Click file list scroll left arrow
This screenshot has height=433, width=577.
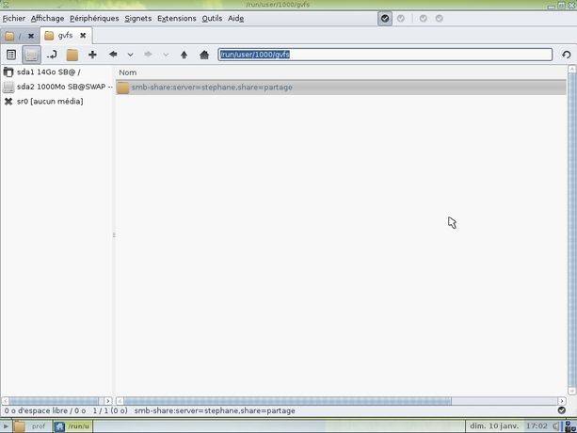[120, 401]
